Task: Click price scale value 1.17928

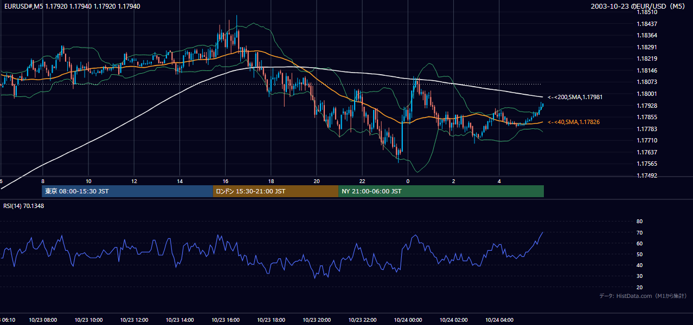Action: (x=647, y=106)
